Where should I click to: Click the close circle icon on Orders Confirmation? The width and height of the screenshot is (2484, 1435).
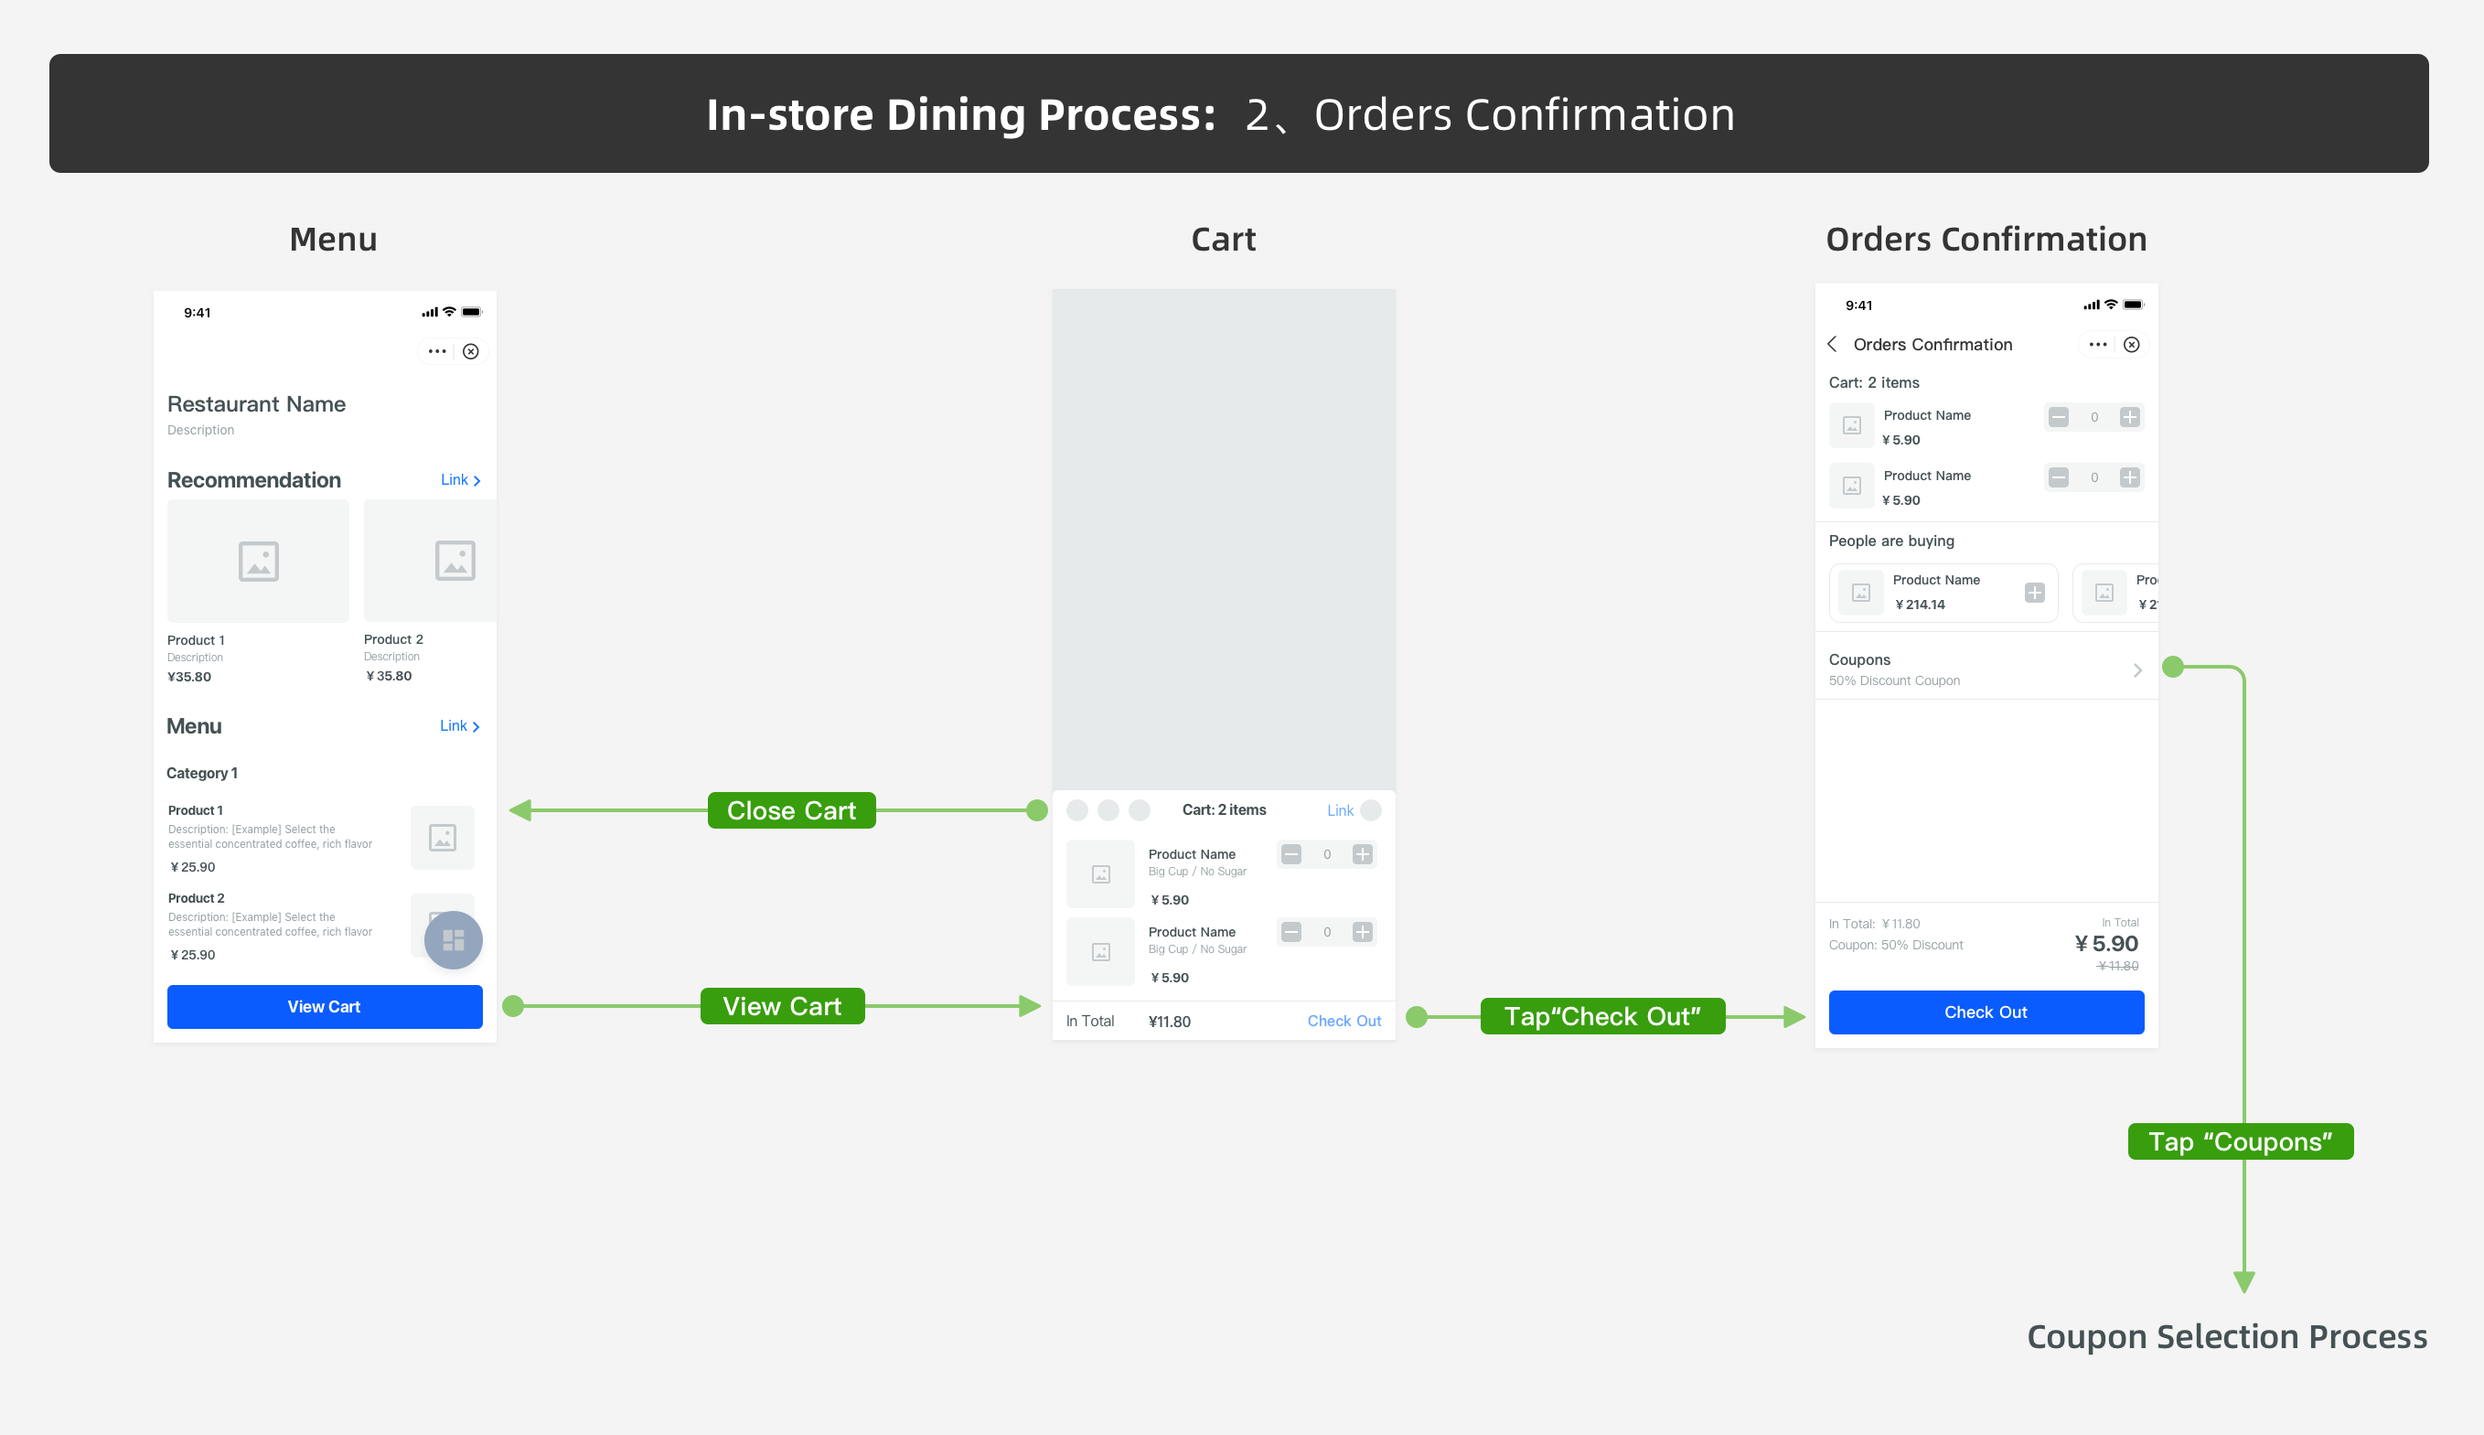click(x=2131, y=345)
